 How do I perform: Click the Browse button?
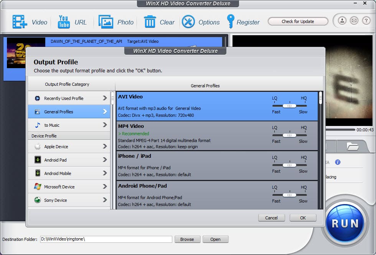(187, 239)
